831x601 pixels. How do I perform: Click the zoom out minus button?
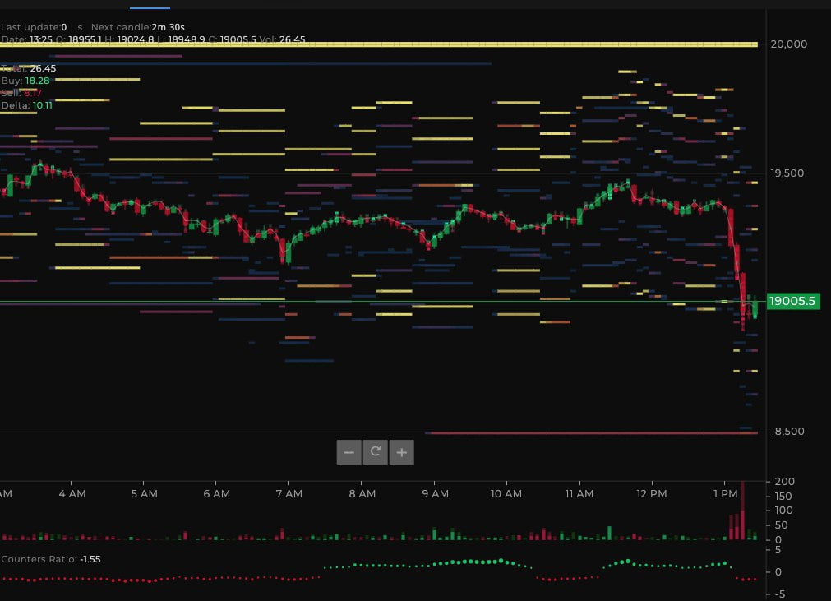pyautogui.click(x=349, y=452)
